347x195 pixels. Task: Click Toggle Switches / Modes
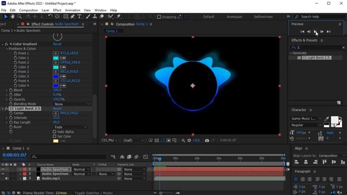pyautogui.click(x=93, y=193)
